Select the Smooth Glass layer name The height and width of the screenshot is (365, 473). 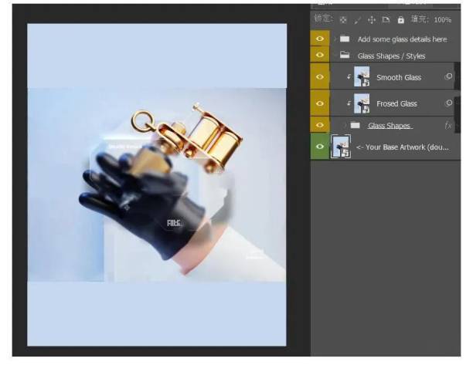click(x=398, y=78)
